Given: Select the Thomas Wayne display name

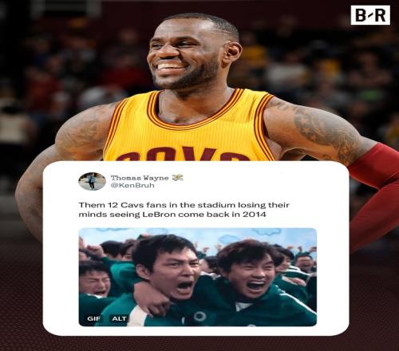Looking at the screenshot, I should 140,178.
